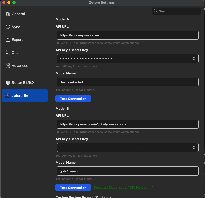Open the Sync settings pane
The image size is (205, 198).
(25, 27)
